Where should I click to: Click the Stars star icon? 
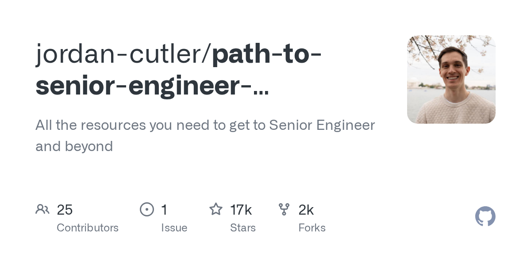point(216,209)
